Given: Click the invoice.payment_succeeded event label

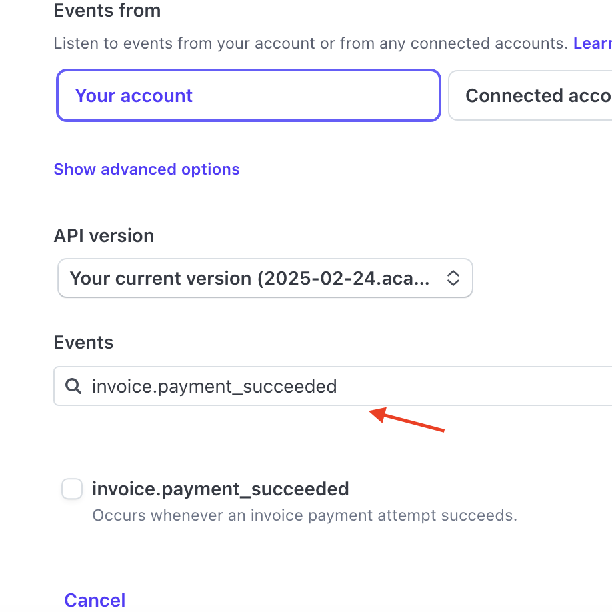Looking at the screenshot, I should tap(221, 489).
